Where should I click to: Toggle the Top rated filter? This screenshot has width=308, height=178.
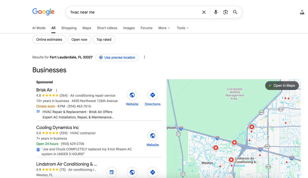[x=104, y=39]
